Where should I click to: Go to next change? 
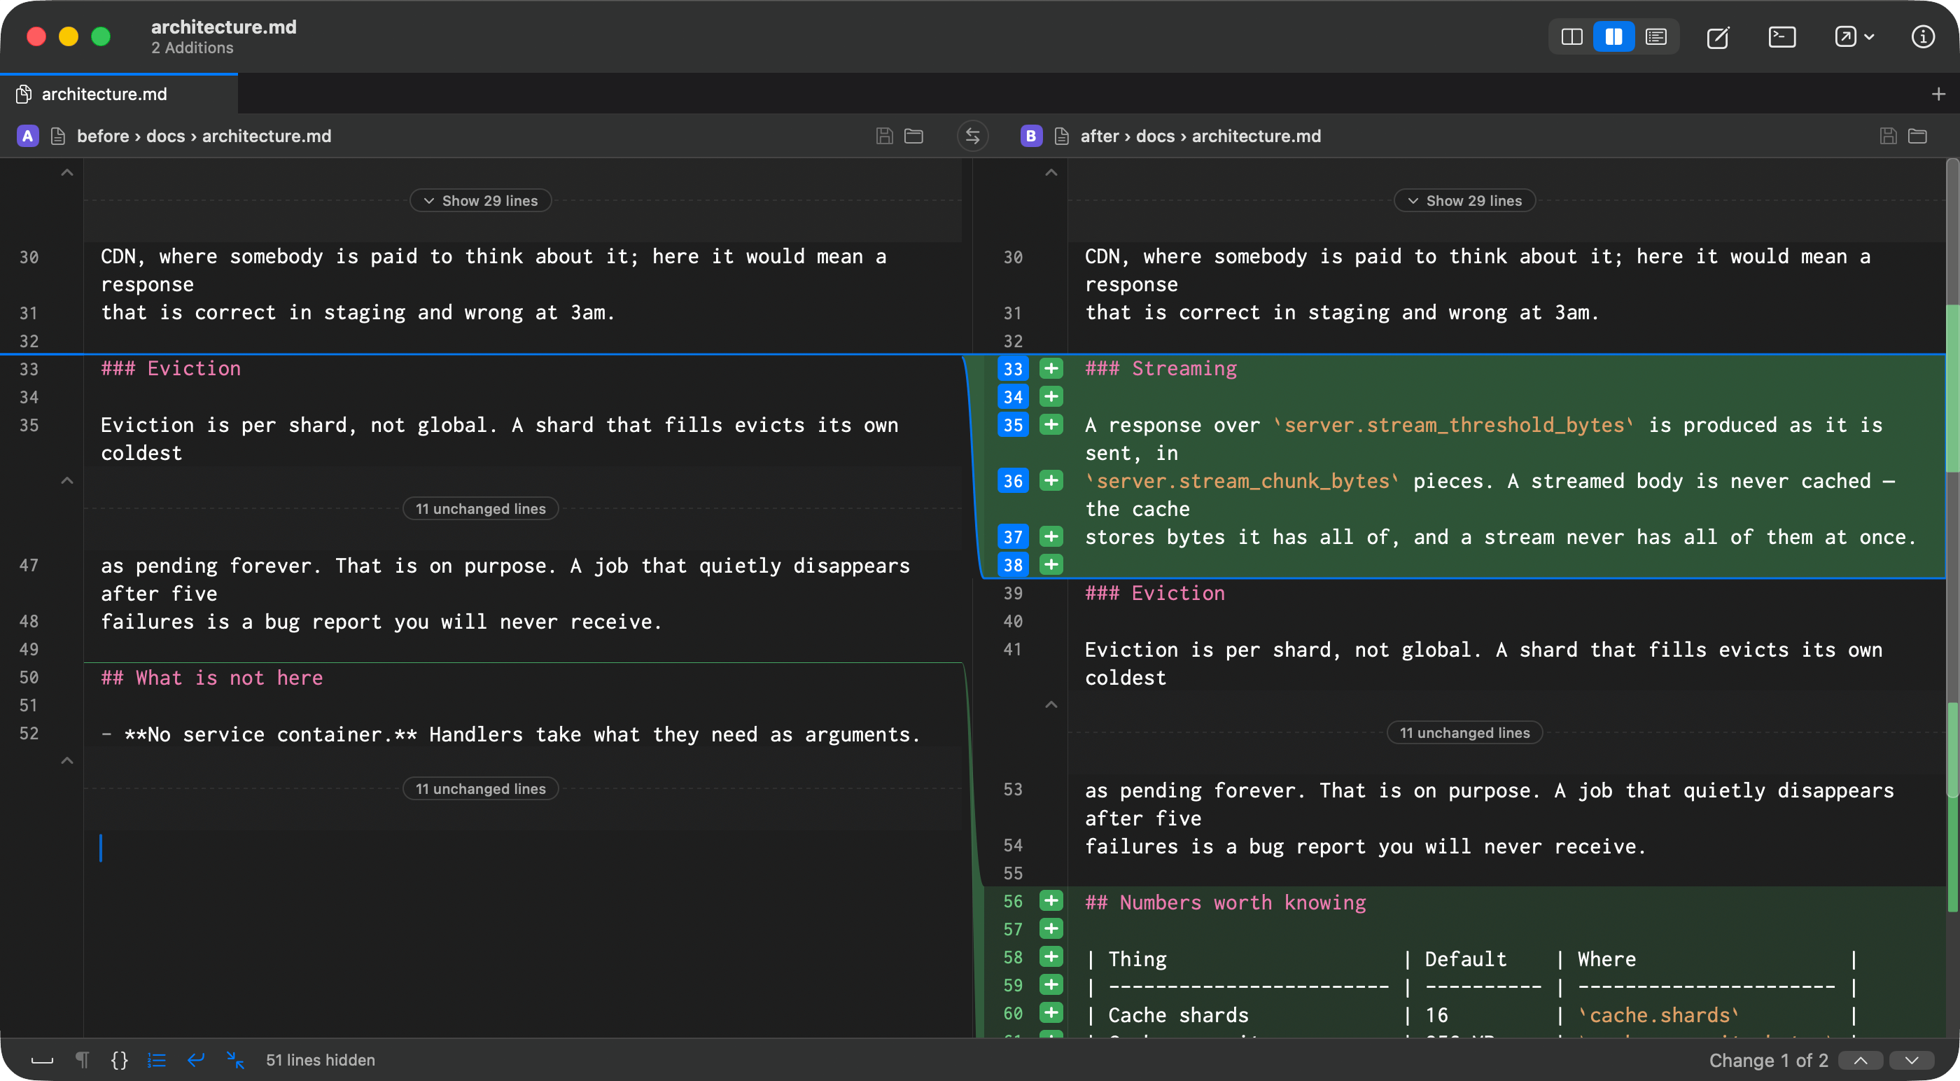click(x=1911, y=1061)
